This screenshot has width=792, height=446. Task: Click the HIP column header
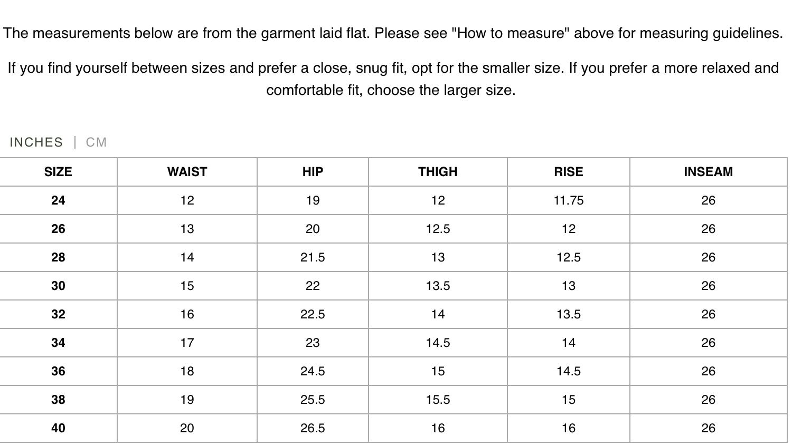point(313,172)
